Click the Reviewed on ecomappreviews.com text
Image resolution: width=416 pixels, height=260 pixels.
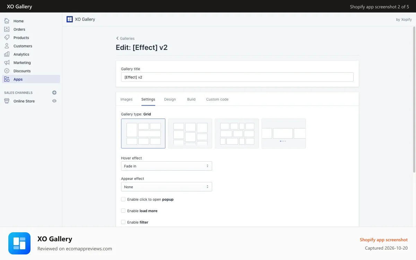75,249
